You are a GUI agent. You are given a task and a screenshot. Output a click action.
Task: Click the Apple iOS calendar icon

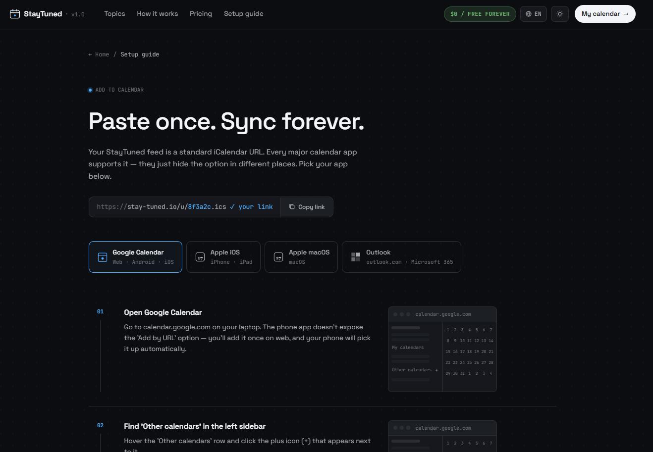[200, 257]
